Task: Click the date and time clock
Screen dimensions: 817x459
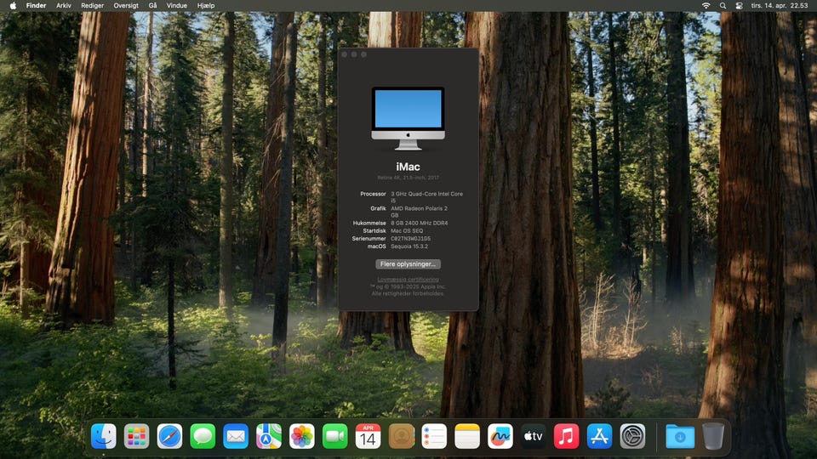Action: [x=780, y=5]
